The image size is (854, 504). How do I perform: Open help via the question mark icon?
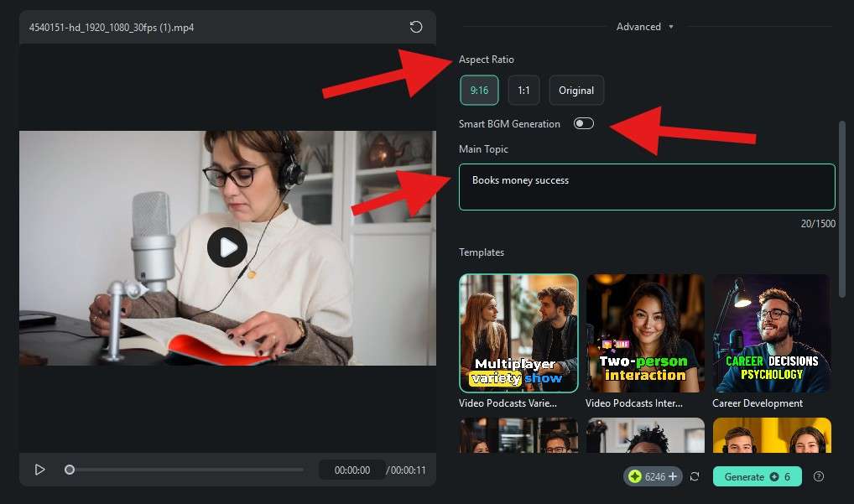(x=818, y=477)
